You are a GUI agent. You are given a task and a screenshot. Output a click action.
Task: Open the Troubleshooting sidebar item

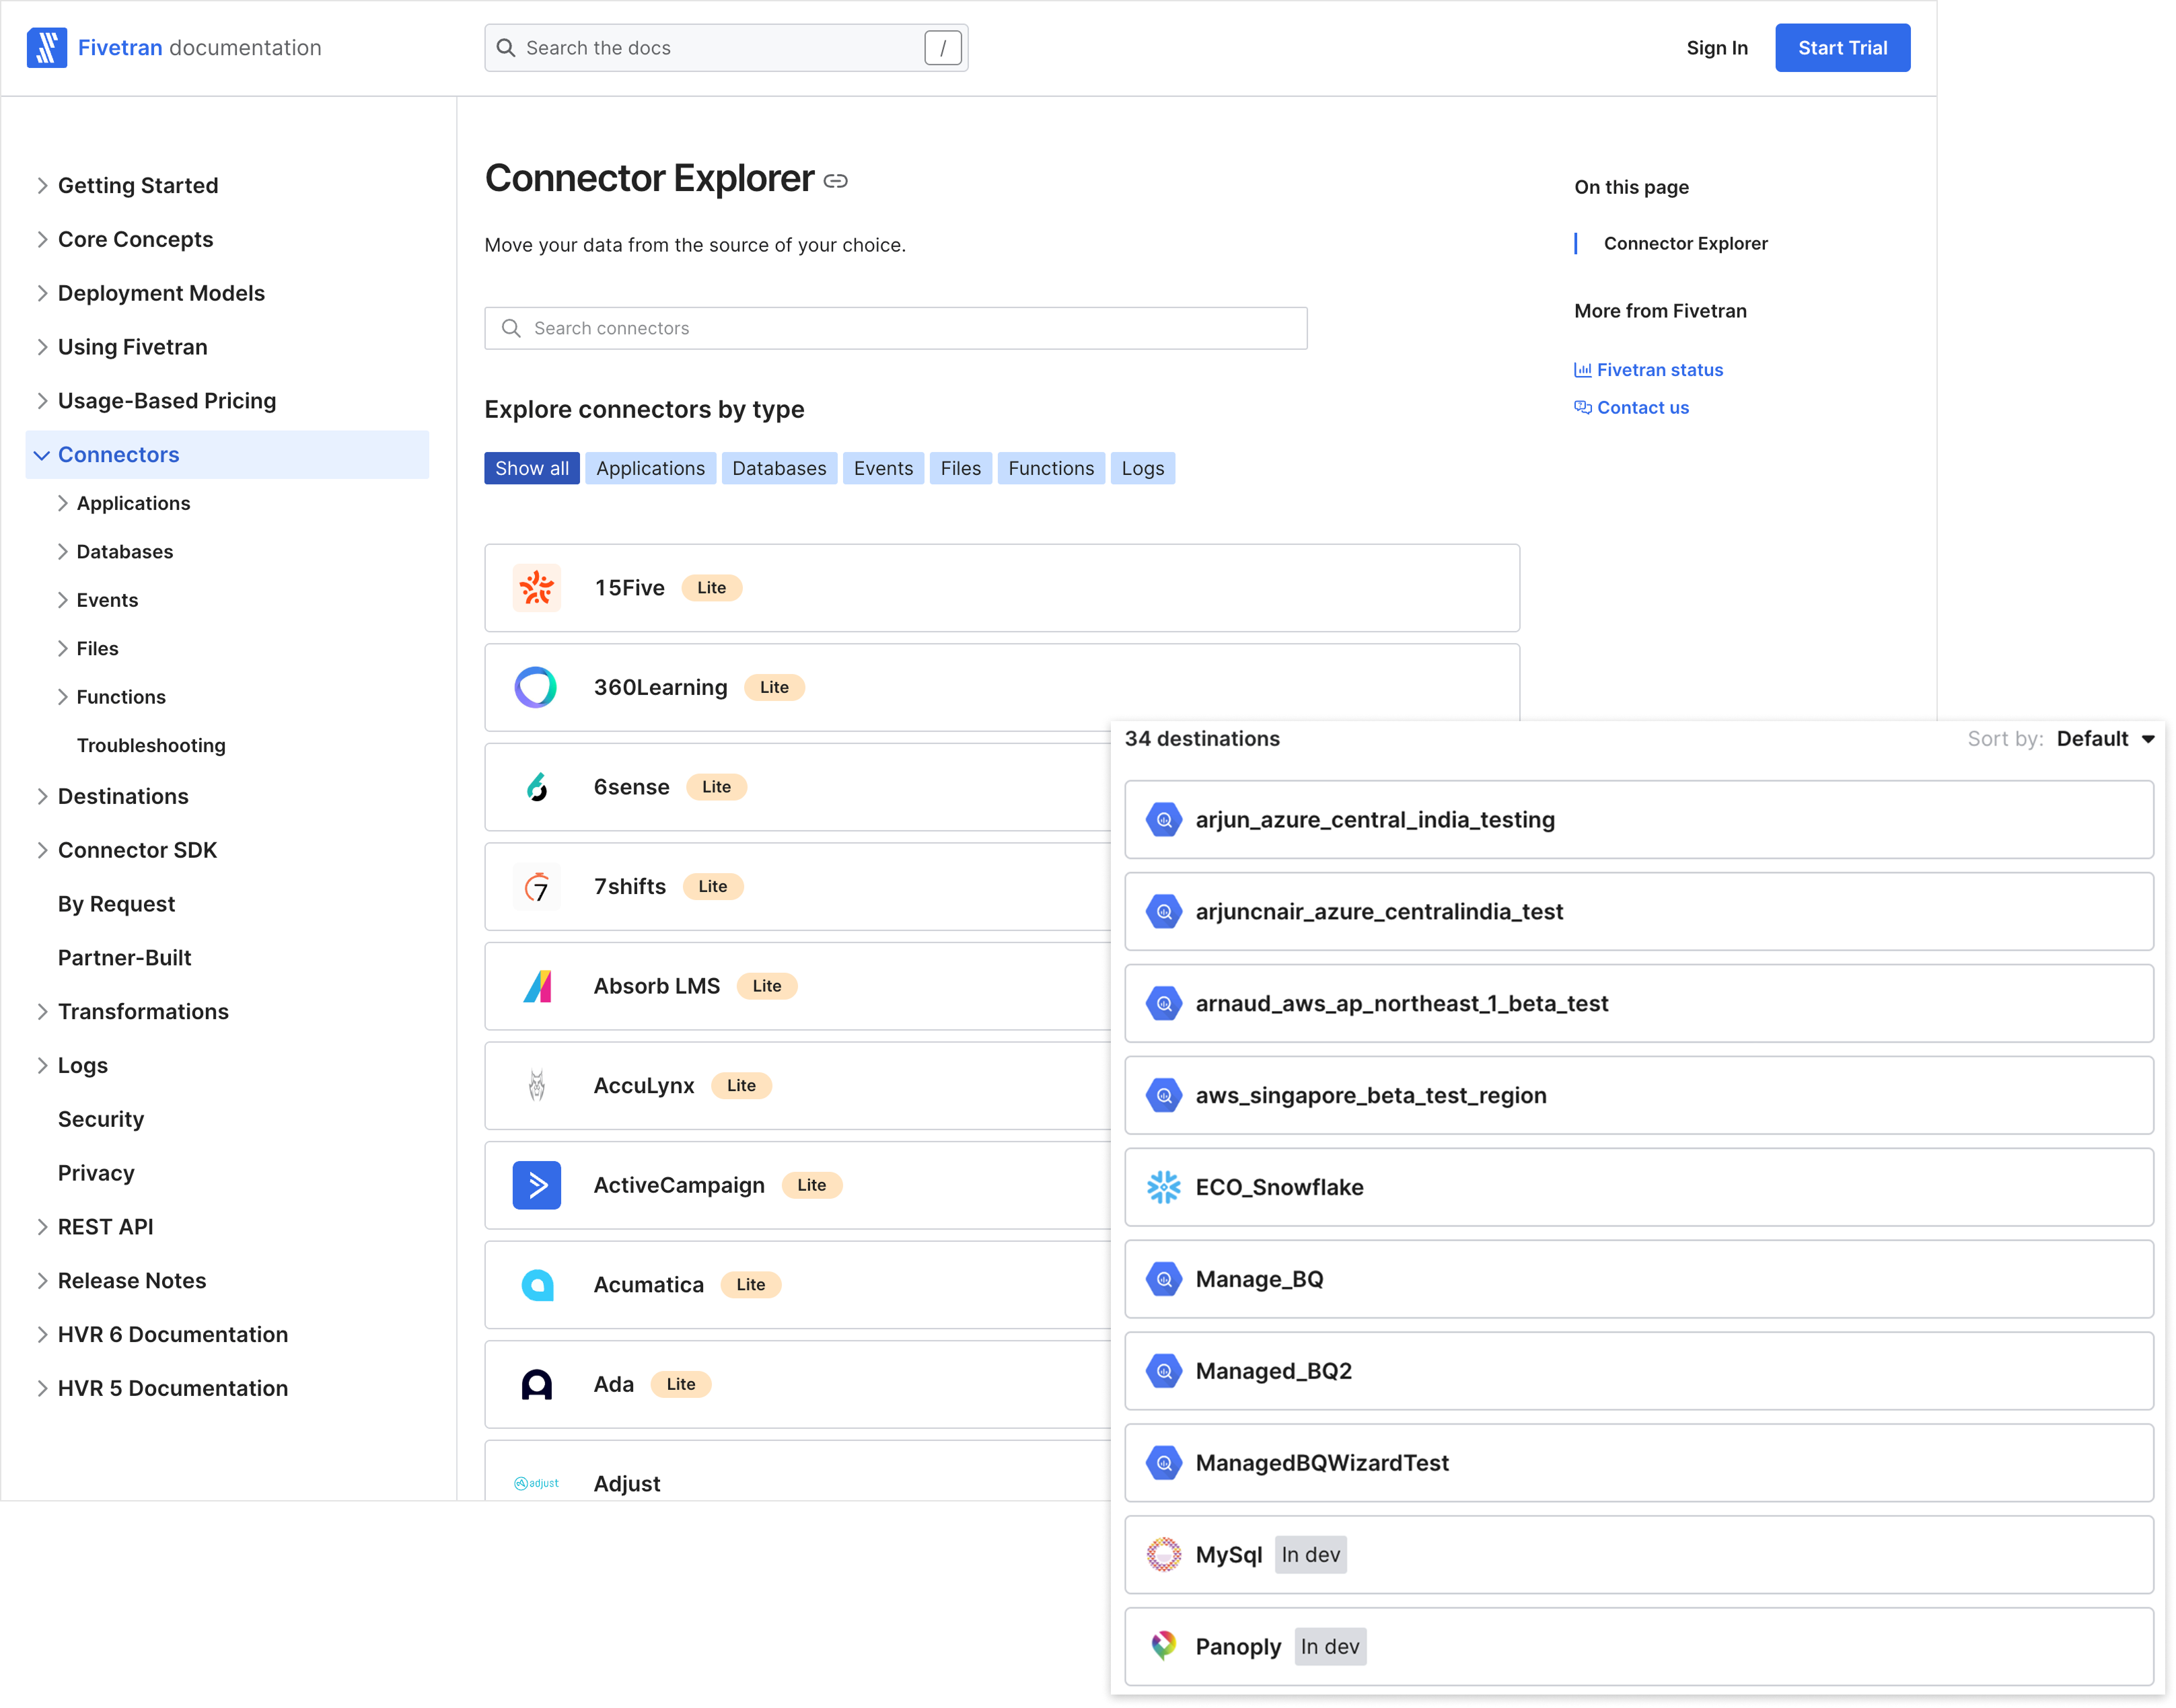[x=151, y=745]
